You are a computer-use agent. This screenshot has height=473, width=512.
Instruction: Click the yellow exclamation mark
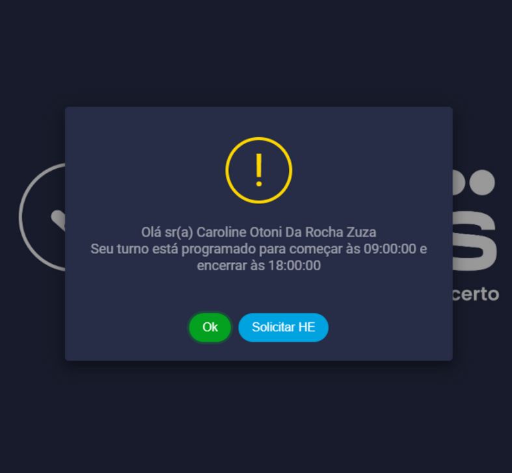259,170
